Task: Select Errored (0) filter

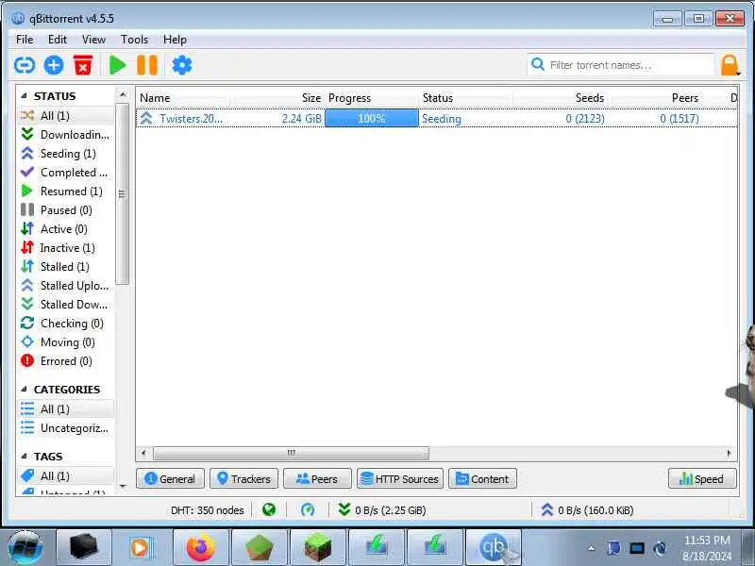Action: [66, 361]
